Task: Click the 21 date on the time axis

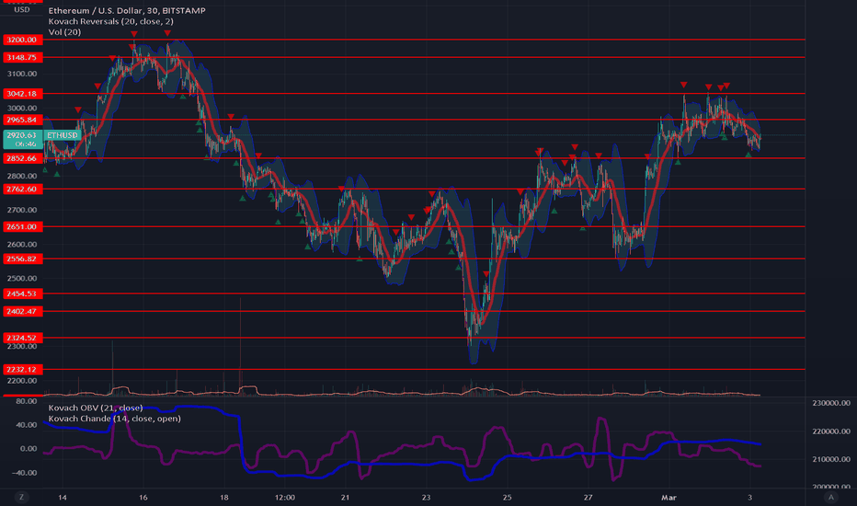Action: tap(345, 497)
